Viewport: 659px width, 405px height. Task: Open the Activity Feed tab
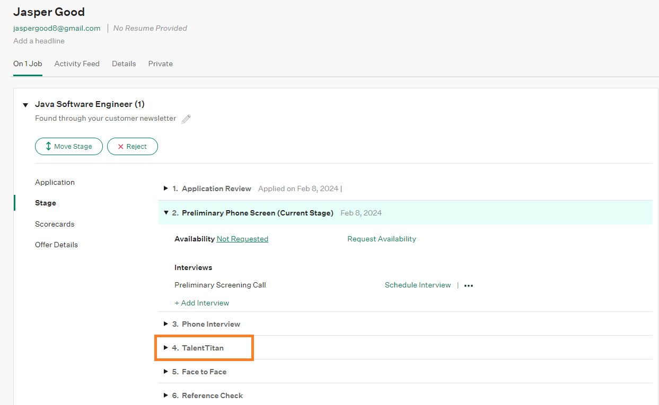pyautogui.click(x=77, y=64)
